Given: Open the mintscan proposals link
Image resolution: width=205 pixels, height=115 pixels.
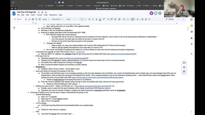Looking at the screenshot, I should pos(71,58).
